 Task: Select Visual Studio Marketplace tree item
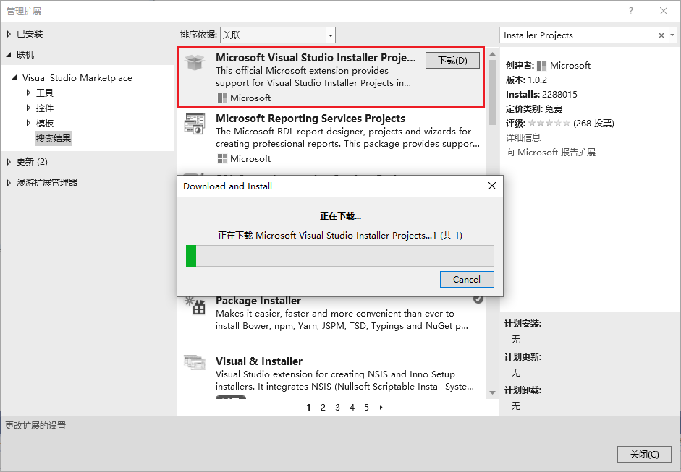pyautogui.click(x=77, y=77)
